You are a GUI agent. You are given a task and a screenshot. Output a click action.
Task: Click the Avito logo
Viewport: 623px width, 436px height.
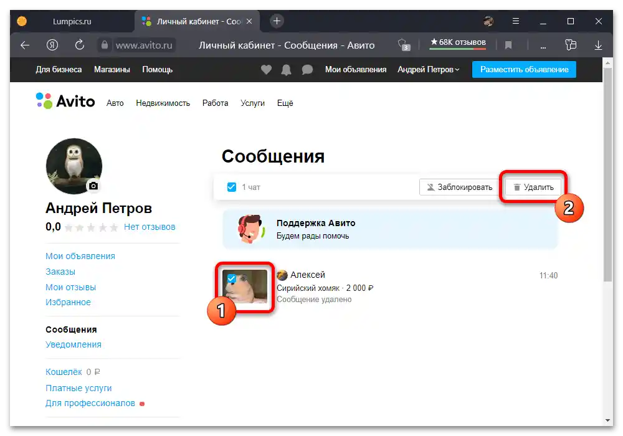pyautogui.click(x=65, y=102)
